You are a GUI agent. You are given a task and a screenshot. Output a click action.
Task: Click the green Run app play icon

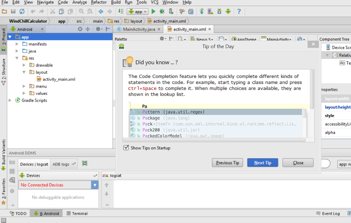point(153,12)
